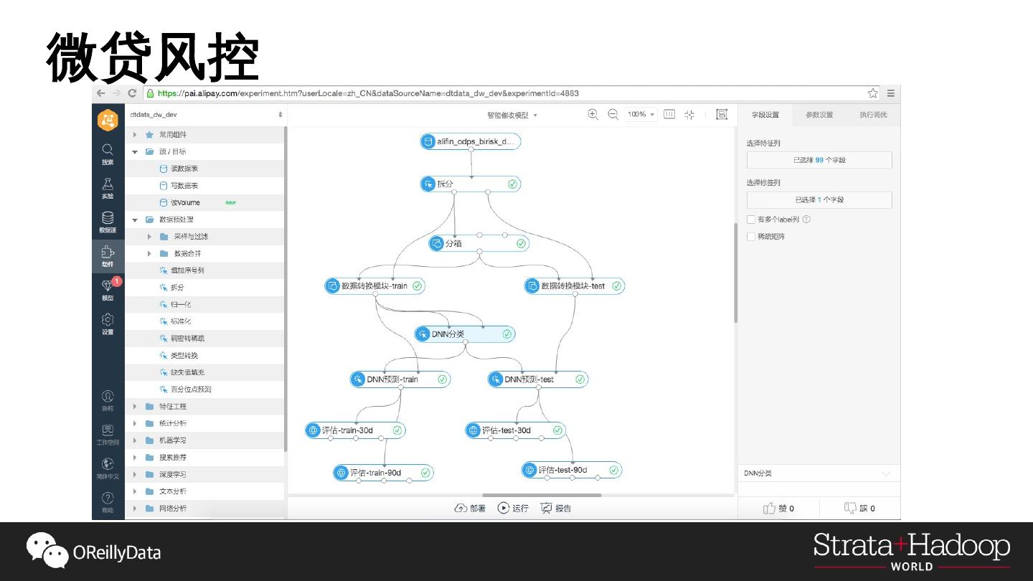Select the 数据转换模块-test node

[x=575, y=286]
